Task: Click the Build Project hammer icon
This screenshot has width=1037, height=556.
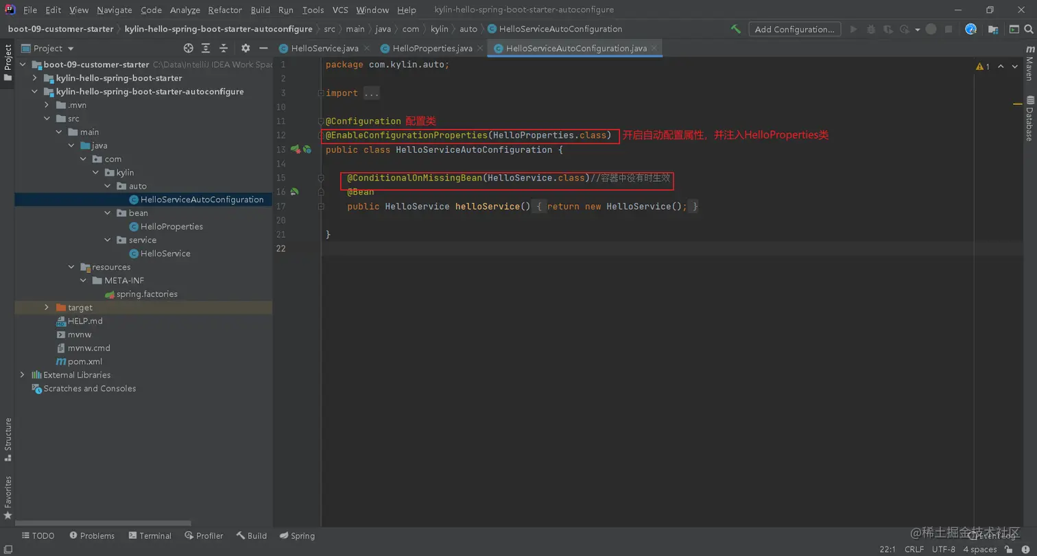Action: [736, 29]
